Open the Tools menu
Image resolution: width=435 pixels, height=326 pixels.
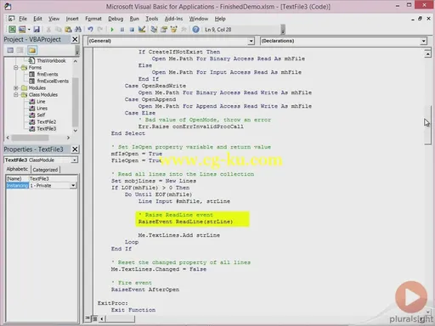(x=152, y=19)
